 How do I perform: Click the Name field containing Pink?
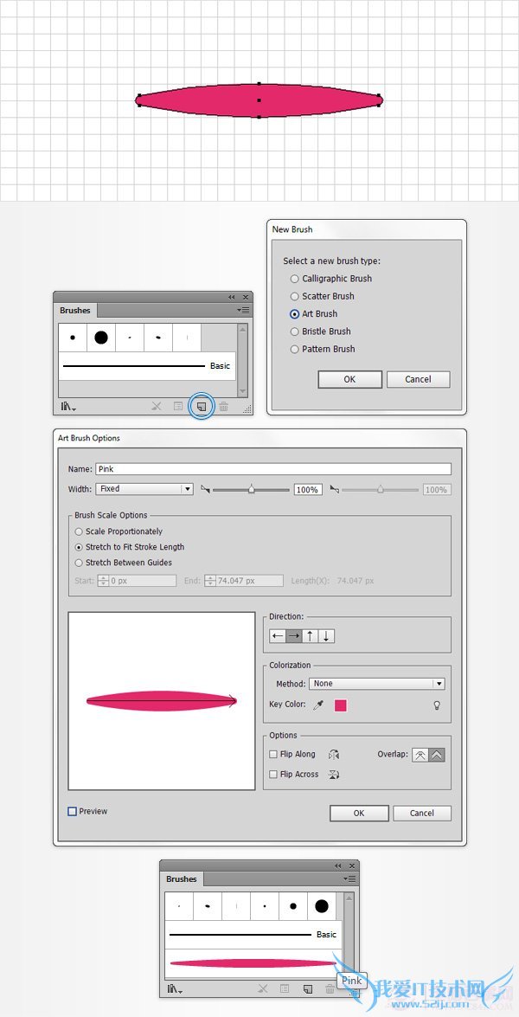pos(273,469)
